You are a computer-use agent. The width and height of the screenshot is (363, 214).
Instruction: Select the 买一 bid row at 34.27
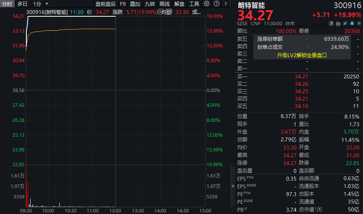[x=298, y=77]
